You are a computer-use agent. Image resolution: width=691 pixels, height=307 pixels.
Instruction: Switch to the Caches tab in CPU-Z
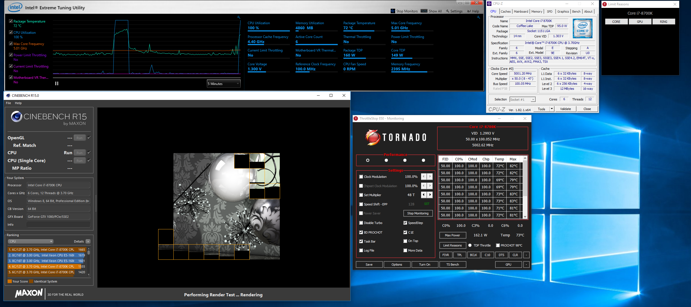tap(506, 12)
